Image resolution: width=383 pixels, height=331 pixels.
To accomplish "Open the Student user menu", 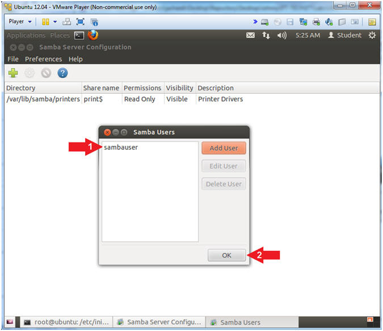I will 344,35.
